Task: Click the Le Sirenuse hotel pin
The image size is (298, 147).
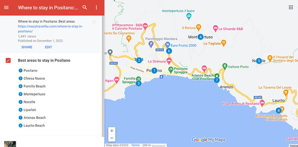Action: [169, 61]
